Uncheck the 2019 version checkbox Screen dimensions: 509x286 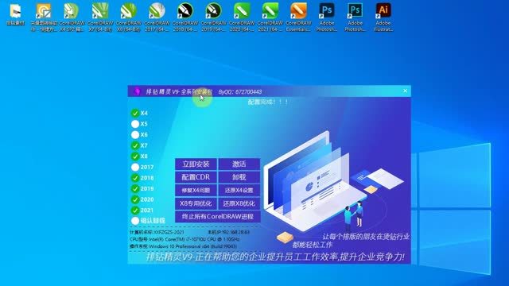click(135, 189)
